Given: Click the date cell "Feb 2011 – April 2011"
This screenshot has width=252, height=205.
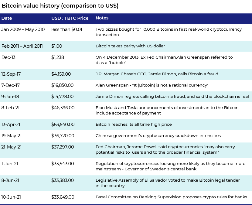Looking at the screenshot, I should click(22, 46).
